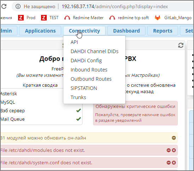
Task: Open the Prod Zabbix bookmark
Action: [x=27, y=18]
